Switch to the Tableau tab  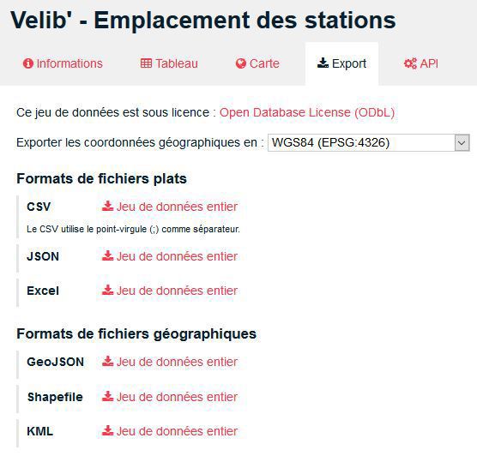(169, 63)
